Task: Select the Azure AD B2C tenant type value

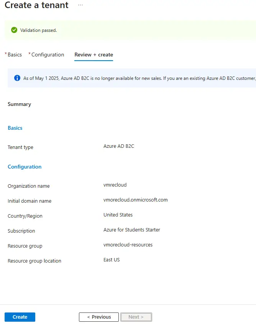Action: point(119,146)
